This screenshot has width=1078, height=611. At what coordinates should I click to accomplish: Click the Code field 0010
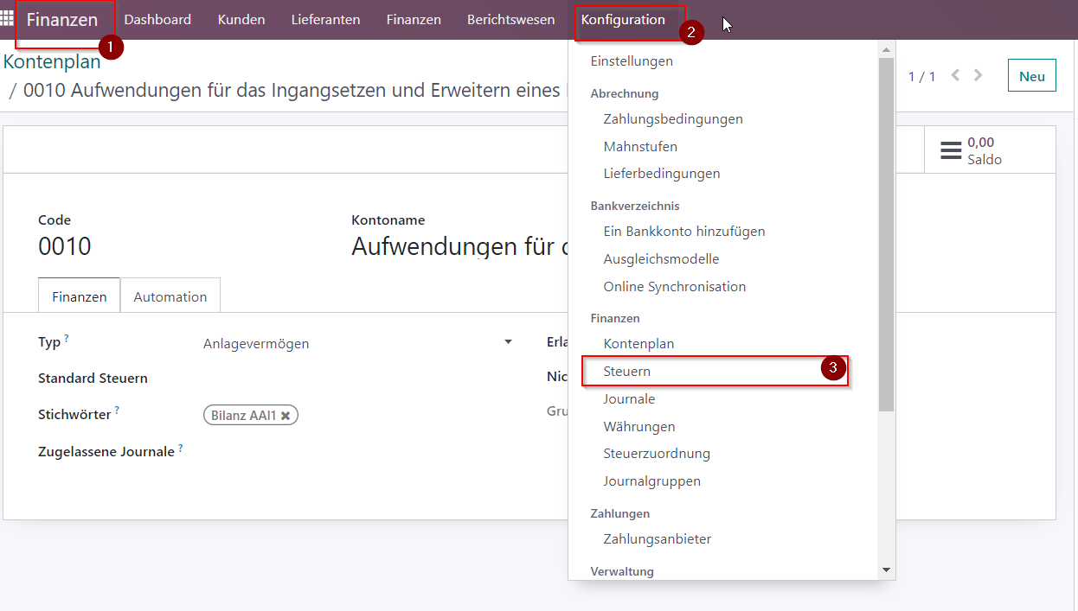click(65, 247)
